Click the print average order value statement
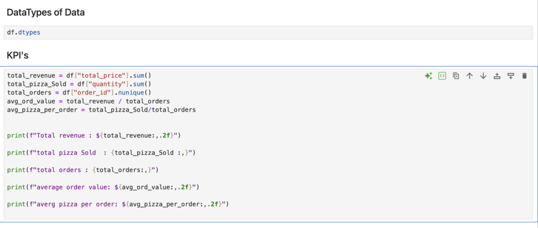 103,187
